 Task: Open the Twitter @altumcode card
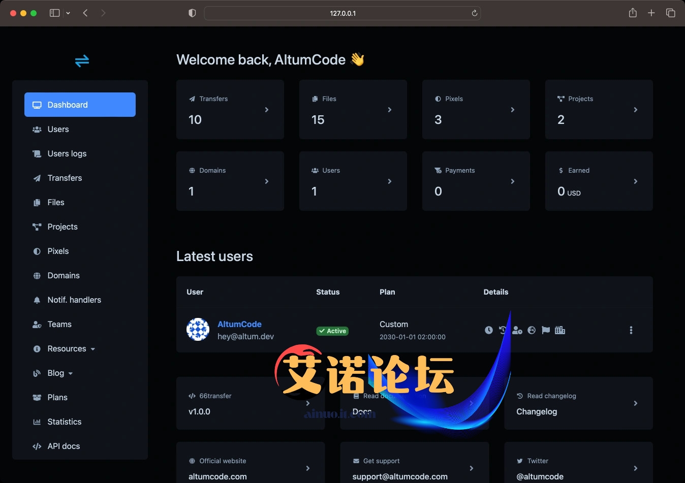tap(578, 463)
